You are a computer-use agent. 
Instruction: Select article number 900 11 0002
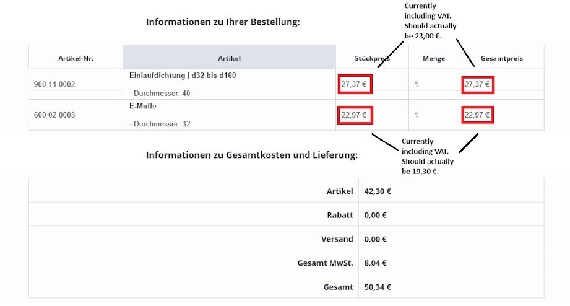pyautogui.click(x=54, y=84)
